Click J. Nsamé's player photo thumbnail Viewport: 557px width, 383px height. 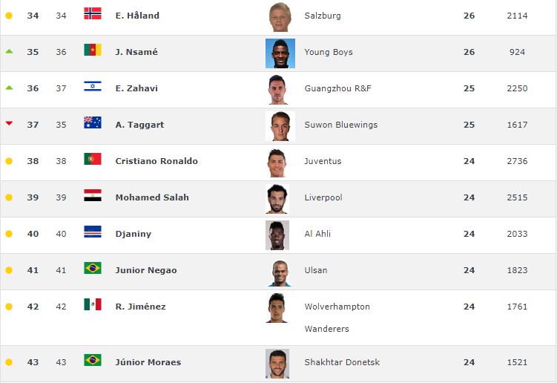(280, 53)
